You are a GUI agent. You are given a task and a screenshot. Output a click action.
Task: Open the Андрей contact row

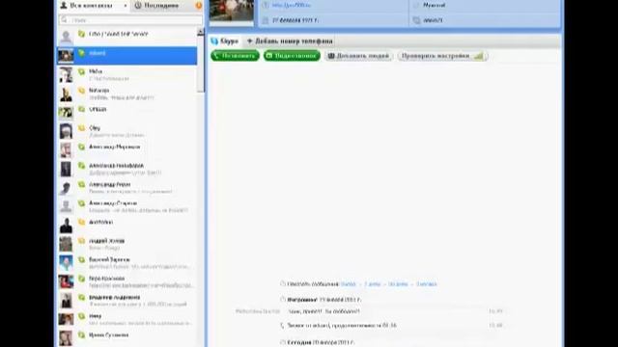pyautogui.click(x=126, y=244)
